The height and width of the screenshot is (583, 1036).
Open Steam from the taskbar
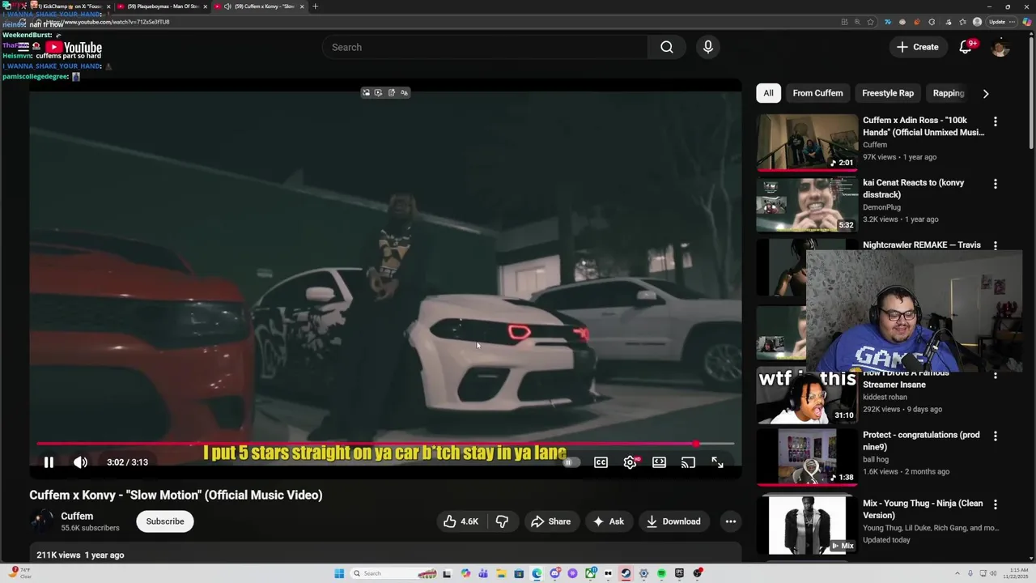point(626,573)
